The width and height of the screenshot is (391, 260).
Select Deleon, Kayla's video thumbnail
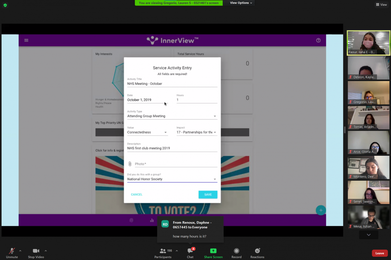pyautogui.click(x=369, y=68)
